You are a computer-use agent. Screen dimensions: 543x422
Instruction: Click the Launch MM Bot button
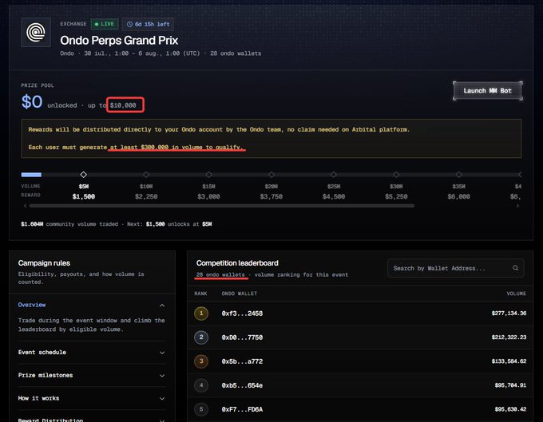(488, 91)
